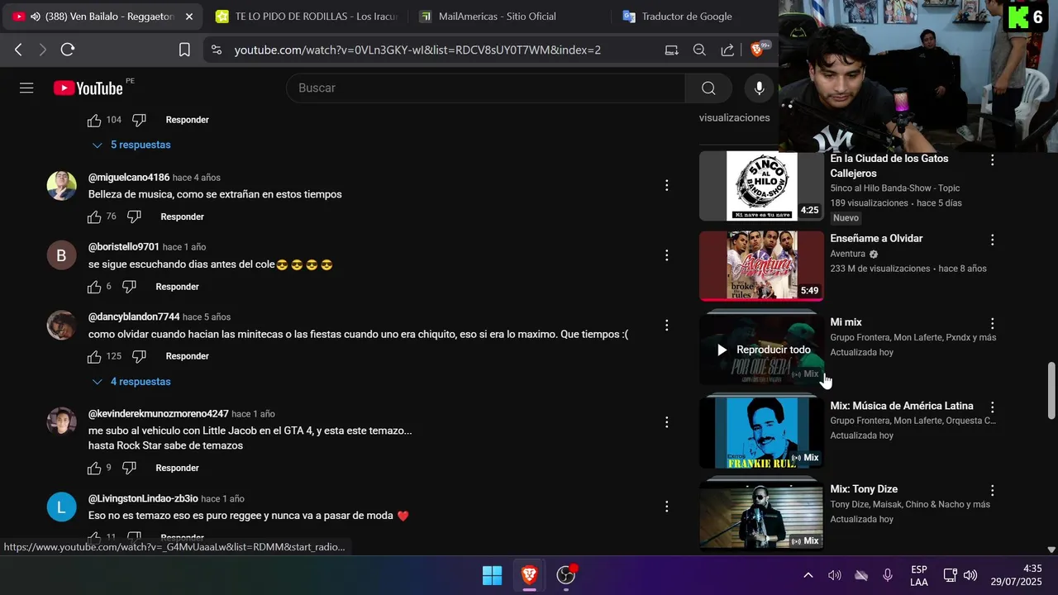This screenshot has width=1058, height=595.
Task: Open options menu for @miguelcano4186 comment
Action: point(666,186)
